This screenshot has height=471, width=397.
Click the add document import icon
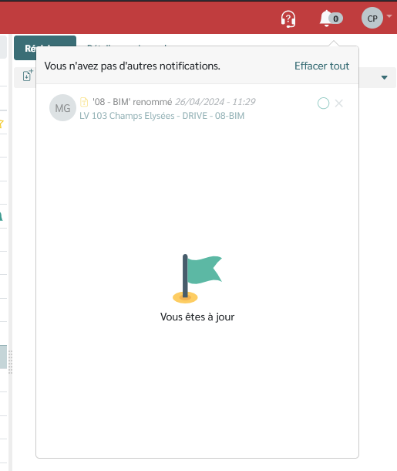point(28,75)
